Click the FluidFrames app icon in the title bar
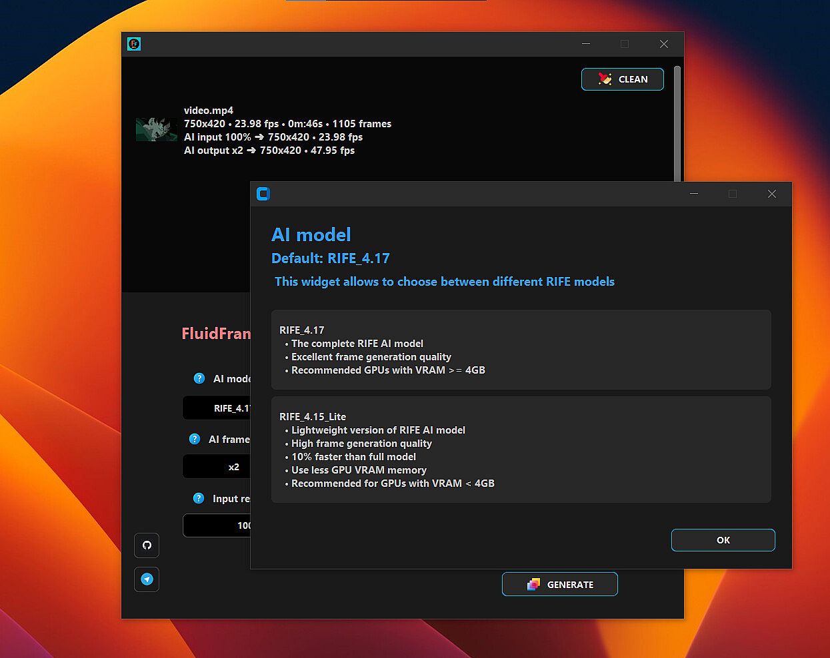 [x=134, y=44]
